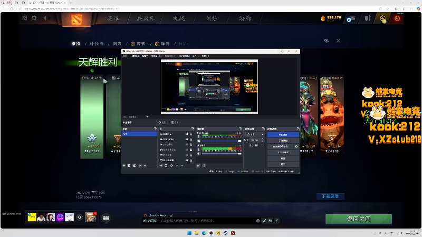The image size is (422, 237).
Task: Click the red Dota 2 logo home button
Action: 76,19
